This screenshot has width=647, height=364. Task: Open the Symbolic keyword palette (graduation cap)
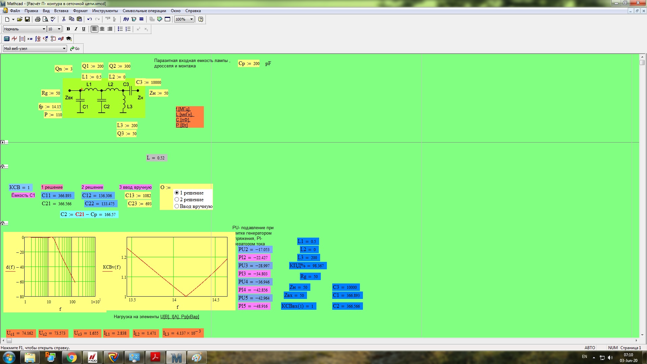[69, 39]
